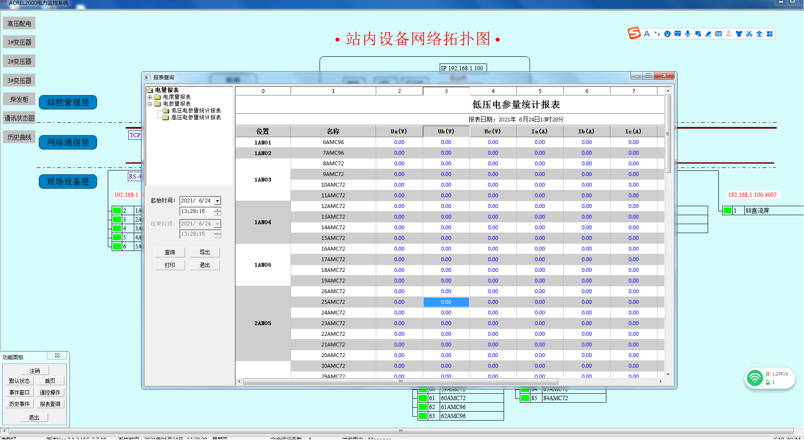804x441 pixels.
Task: Open 3#变压器 from the left sidebar
Action: coord(19,81)
